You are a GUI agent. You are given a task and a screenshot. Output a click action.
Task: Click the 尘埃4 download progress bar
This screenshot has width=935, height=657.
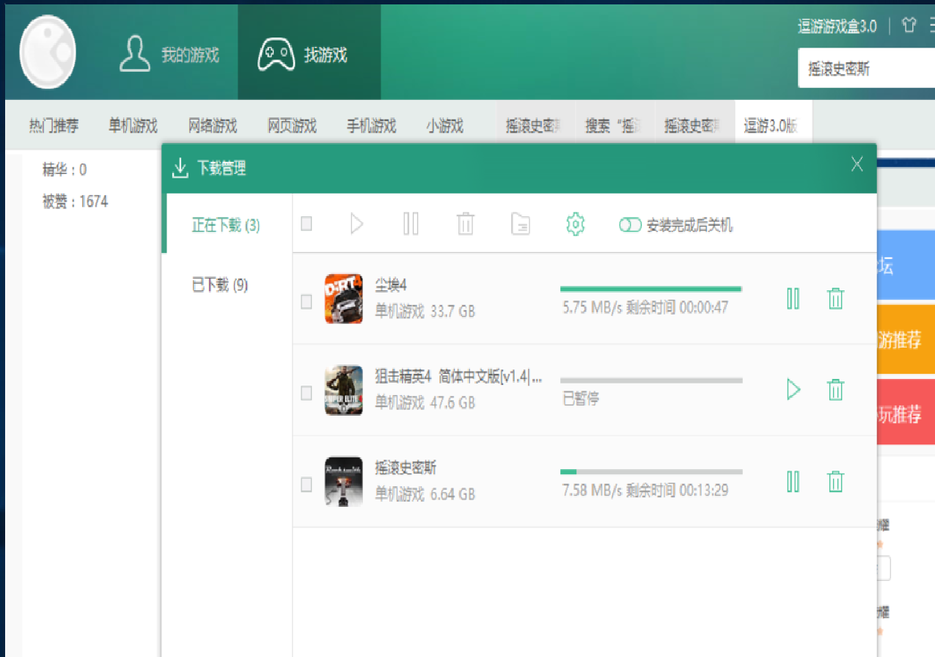[x=651, y=290]
